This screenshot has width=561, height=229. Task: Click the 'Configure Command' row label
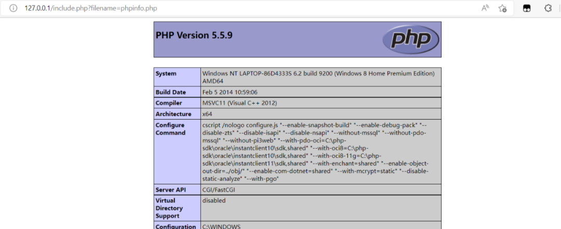(x=170, y=129)
